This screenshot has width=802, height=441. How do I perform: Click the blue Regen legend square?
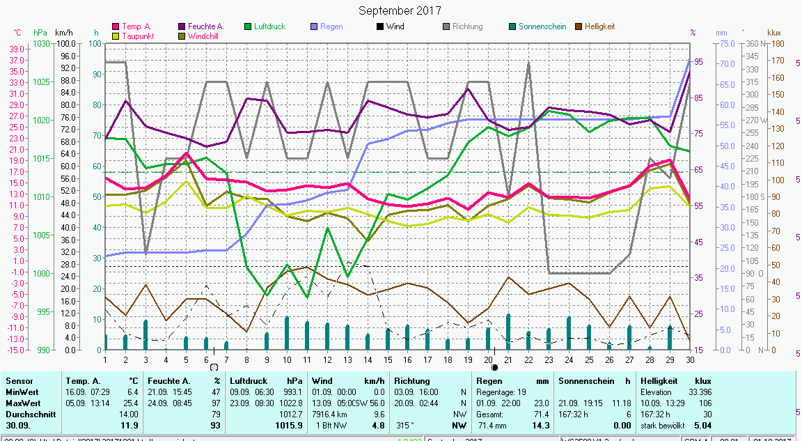pyautogui.click(x=315, y=27)
